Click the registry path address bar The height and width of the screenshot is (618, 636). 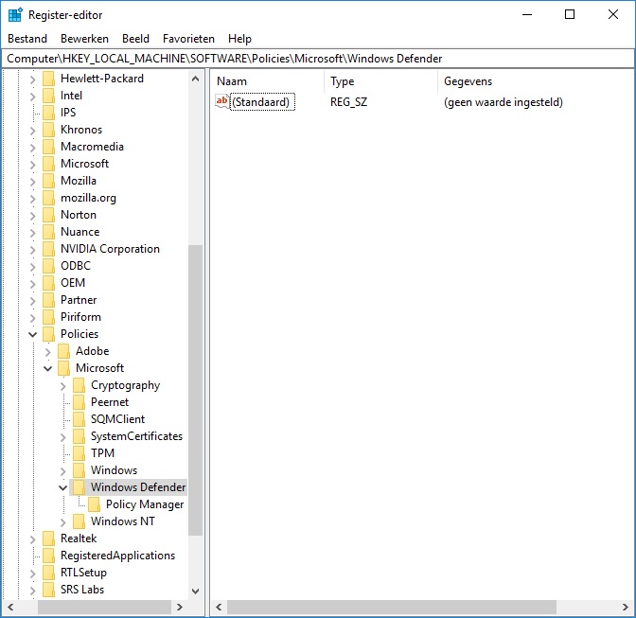[318, 59]
